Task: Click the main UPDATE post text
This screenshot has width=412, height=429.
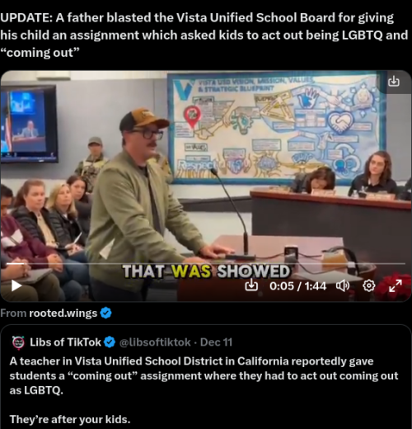Action: click(204, 35)
